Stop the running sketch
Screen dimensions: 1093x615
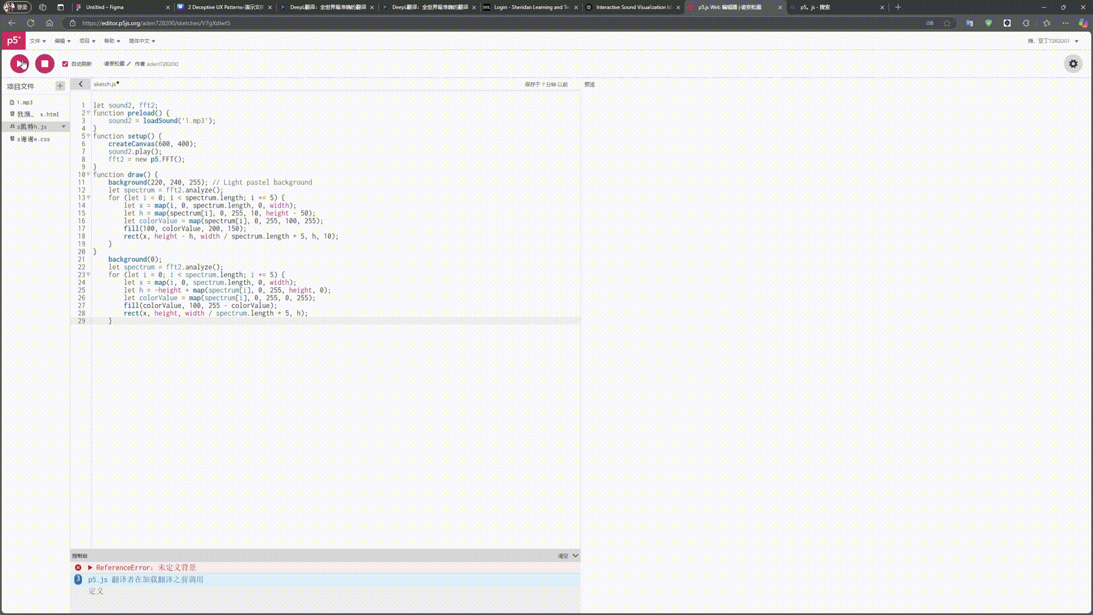click(x=44, y=64)
